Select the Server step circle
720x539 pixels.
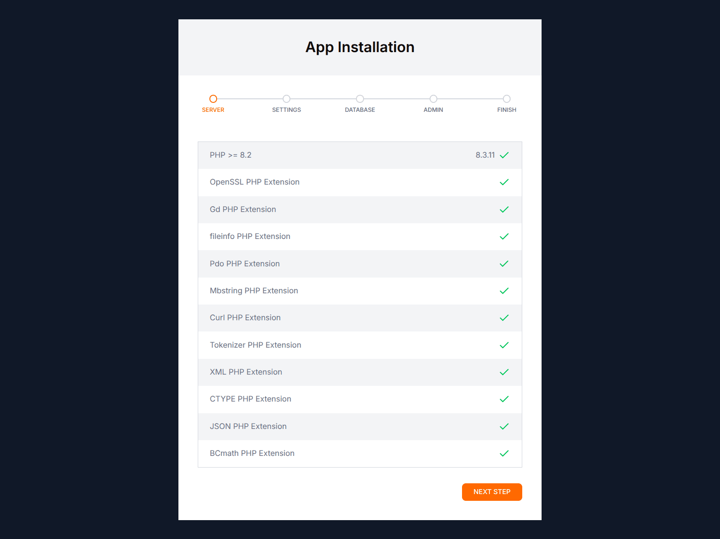click(x=213, y=99)
